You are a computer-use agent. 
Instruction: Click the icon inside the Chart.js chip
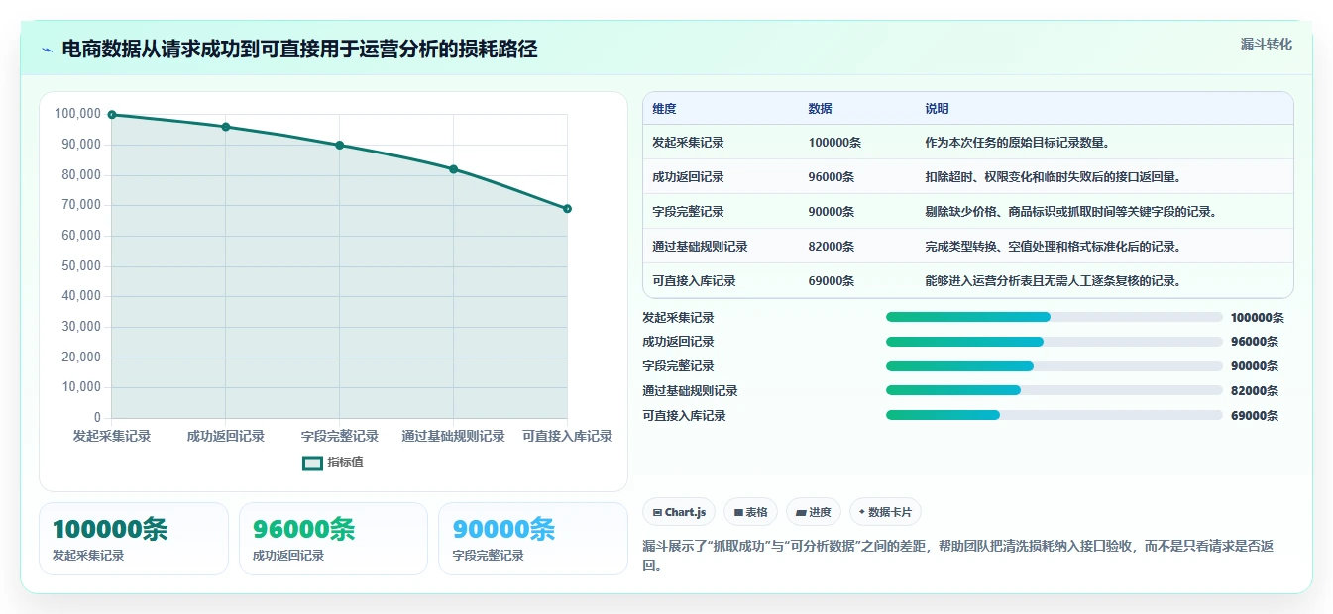657,513
